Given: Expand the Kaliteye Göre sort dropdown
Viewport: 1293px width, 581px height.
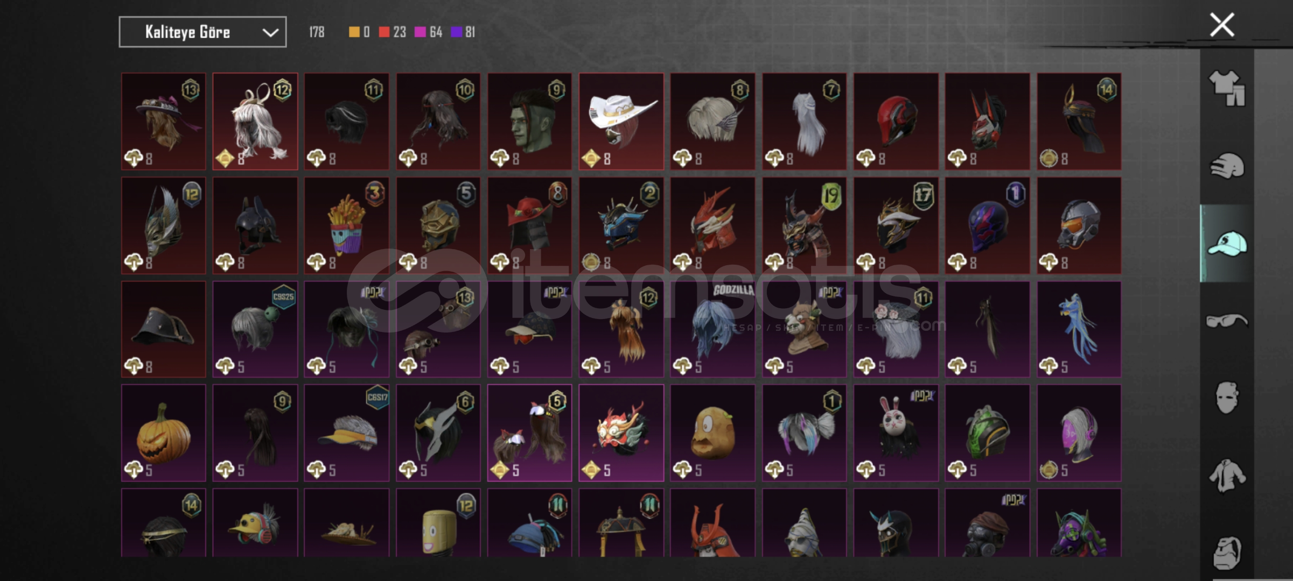Looking at the screenshot, I should pos(202,32).
